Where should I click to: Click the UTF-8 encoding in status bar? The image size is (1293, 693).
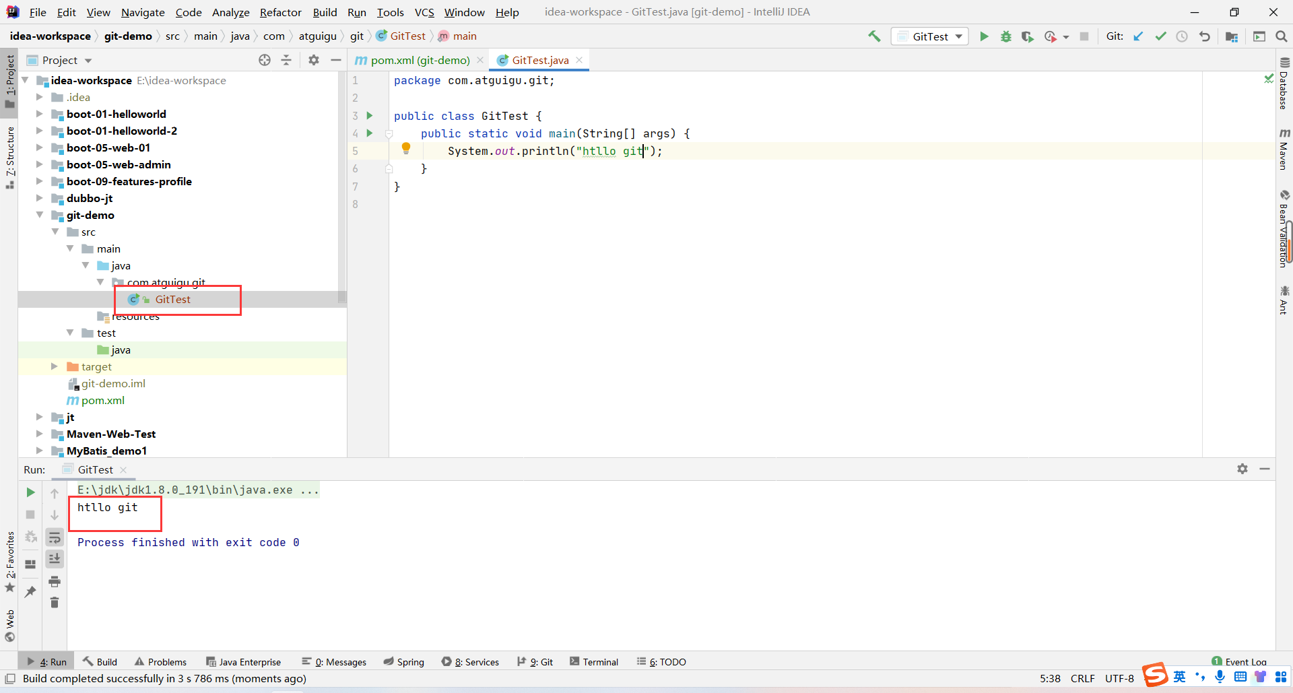pos(1119,678)
